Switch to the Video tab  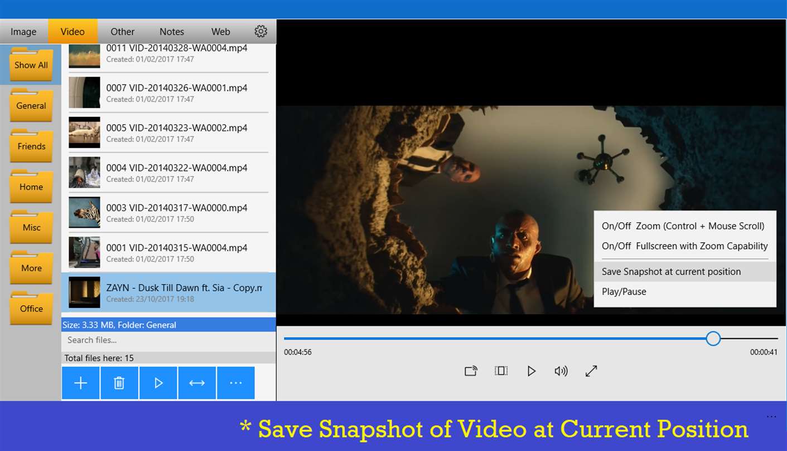pos(73,32)
